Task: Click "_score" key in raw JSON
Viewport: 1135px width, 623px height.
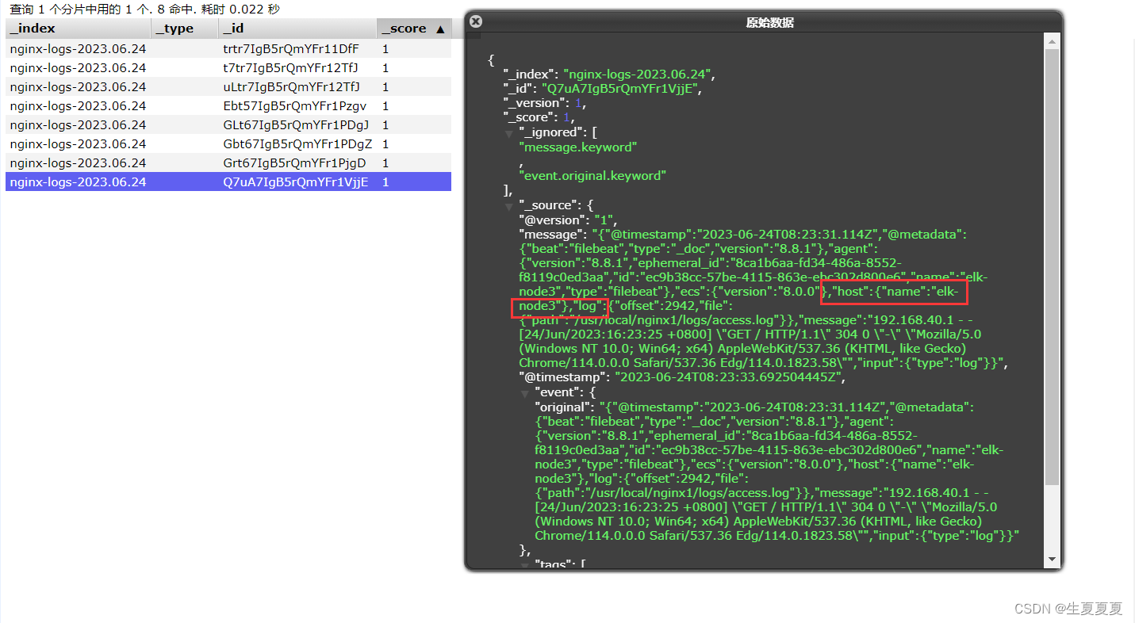Action: [531, 118]
